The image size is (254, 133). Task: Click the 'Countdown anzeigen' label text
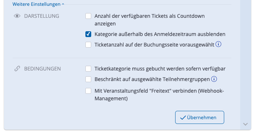point(149,20)
